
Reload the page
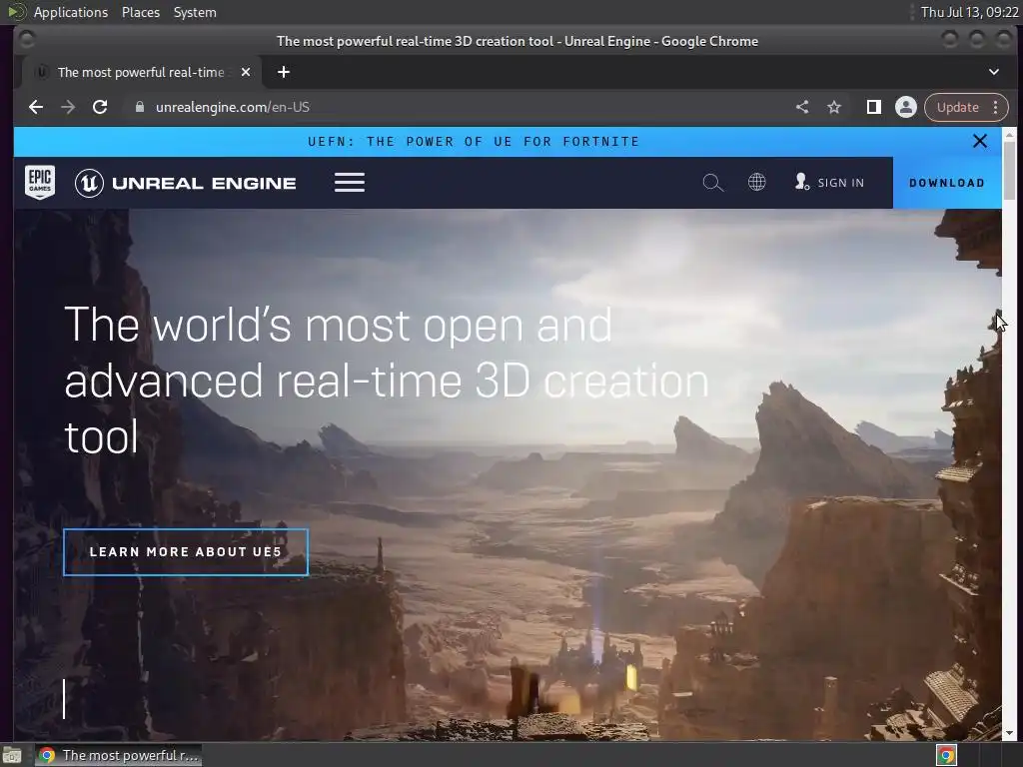[x=100, y=107]
